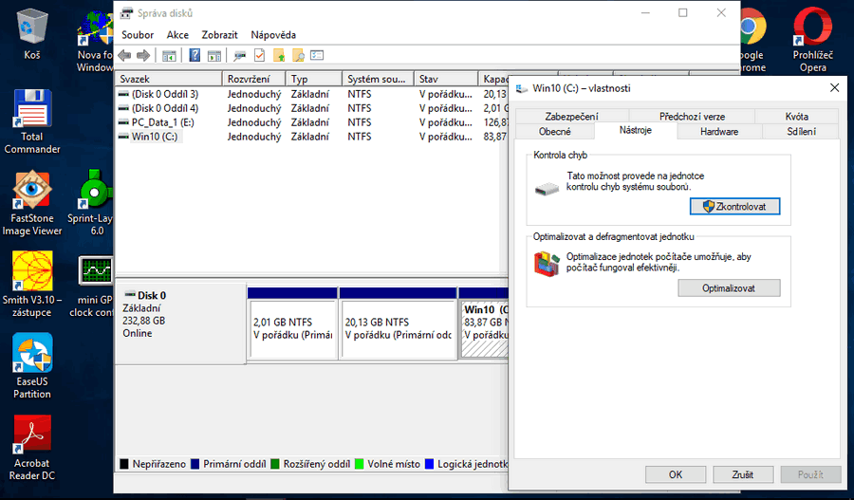Click the Back arrow in Disk Management toolbar
This screenshot has width=854, height=500.
(124, 55)
